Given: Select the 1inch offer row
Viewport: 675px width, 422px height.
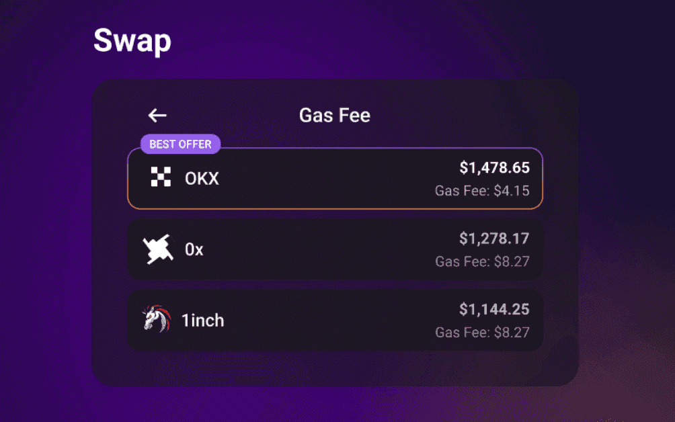Looking at the screenshot, I should tap(335, 320).
